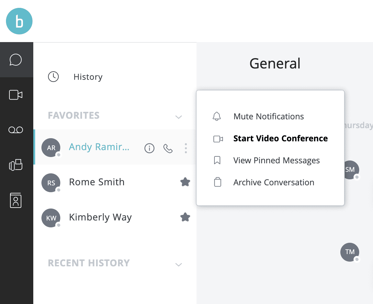Image resolution: width=373 pixels, height=304 pixels.
Task: Open the voicemail sidebar icon
Action: point(16,130)
